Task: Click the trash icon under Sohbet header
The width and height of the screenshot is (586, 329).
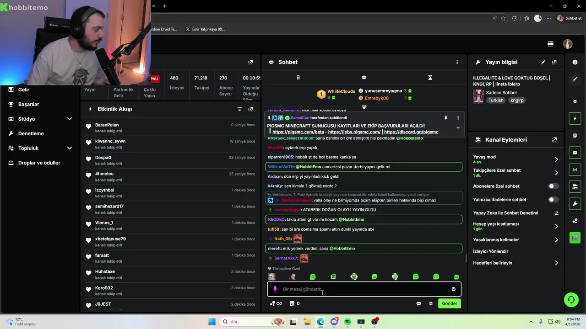Action: [298, 78]
